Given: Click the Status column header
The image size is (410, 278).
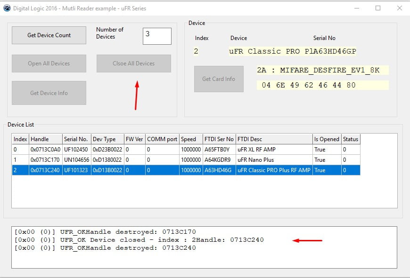Looking at the screenshot, I should (x=351, y=139).
